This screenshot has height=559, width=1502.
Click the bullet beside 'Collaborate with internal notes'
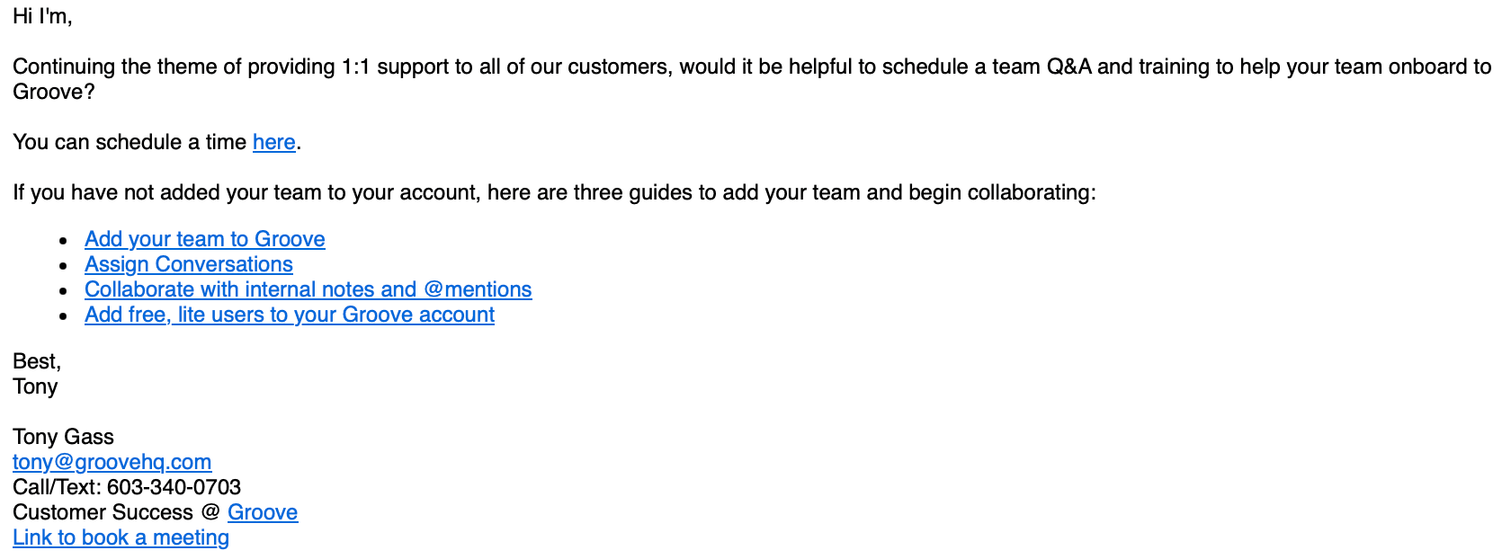click(x=64, y=291)
